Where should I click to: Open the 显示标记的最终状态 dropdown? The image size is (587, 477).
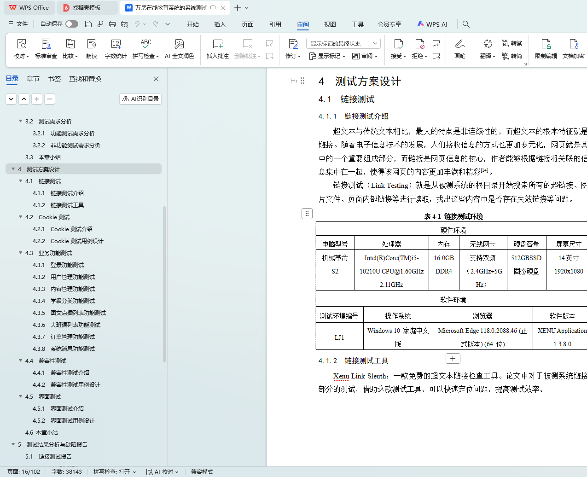click(343, 43)
